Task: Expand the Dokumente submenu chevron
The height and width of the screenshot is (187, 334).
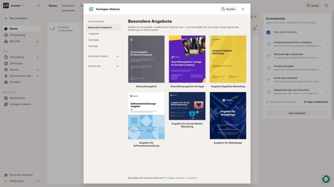Action: click(x=38, y=57)
